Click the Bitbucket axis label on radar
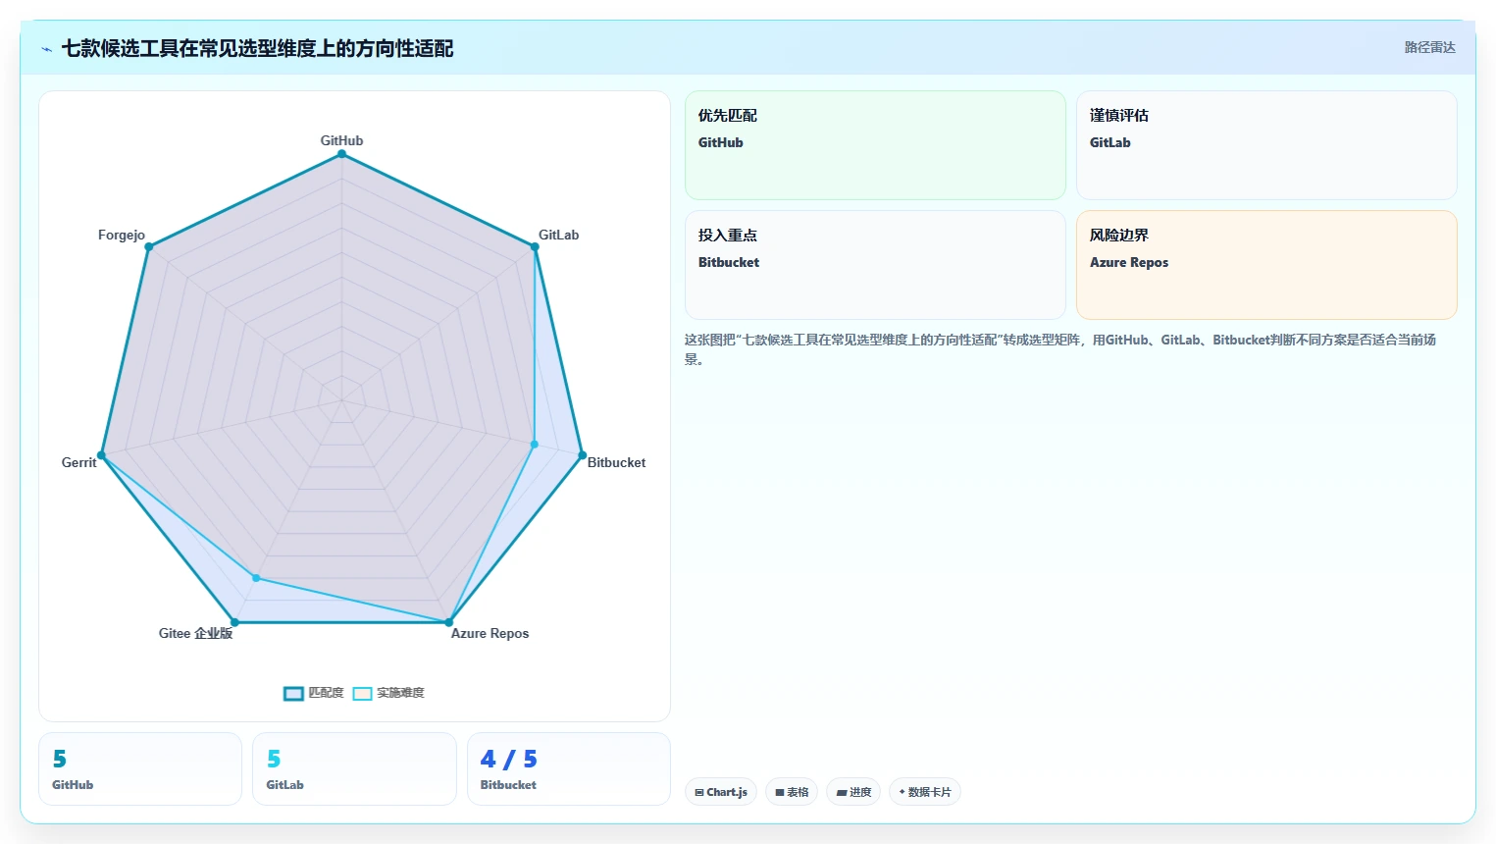Screen dimensions: 1496x844 tap(616, 462)
